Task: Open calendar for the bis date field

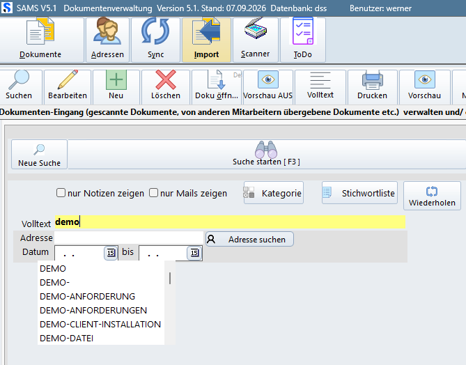Action: 194,253
